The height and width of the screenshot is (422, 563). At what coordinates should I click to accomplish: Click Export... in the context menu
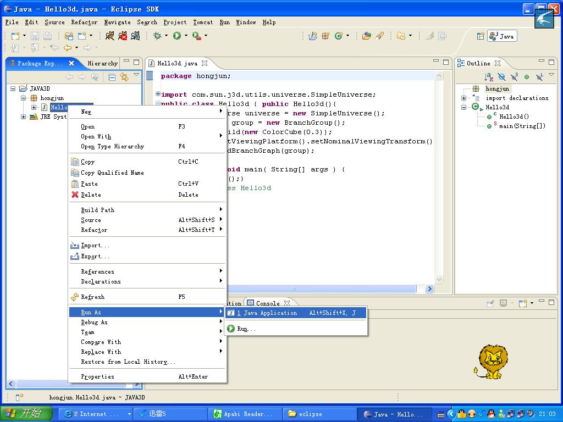point(147,257)
